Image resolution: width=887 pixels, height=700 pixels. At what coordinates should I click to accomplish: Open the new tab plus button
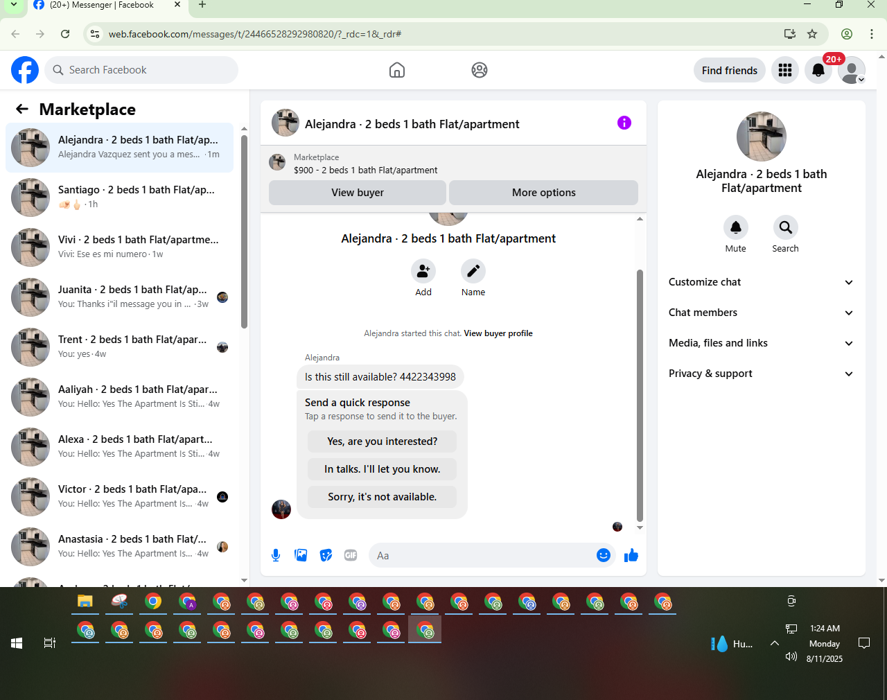click(x=202, y=5)
